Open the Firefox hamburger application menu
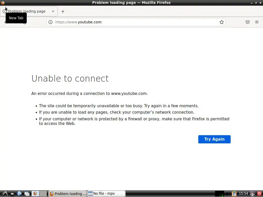The height and width of the screenshot is (197, 263). click(257, 22)
